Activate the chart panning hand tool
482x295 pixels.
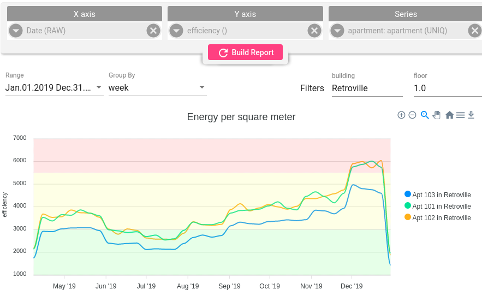(437, 115)
